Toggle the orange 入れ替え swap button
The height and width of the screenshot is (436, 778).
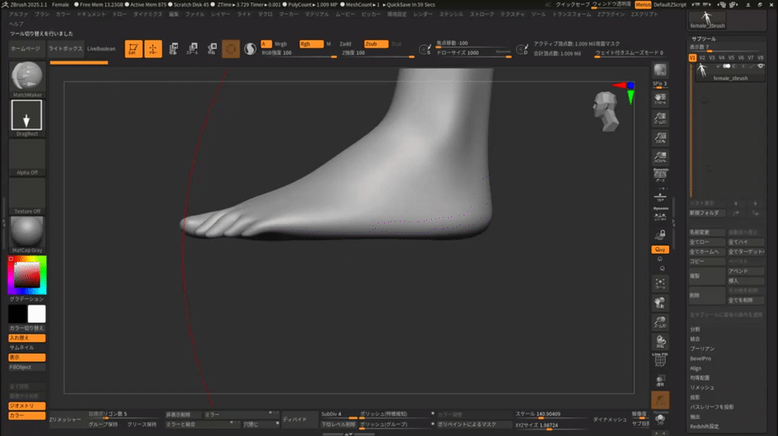point(26,338)
